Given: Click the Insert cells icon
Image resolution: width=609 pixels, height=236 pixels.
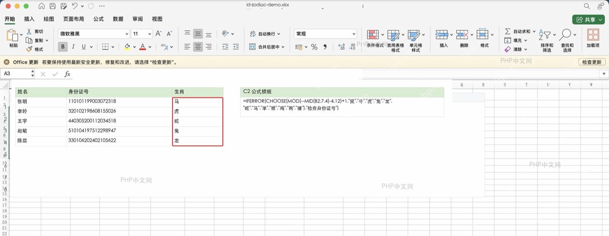Looking at the screenshot, I should coord(442,35).
